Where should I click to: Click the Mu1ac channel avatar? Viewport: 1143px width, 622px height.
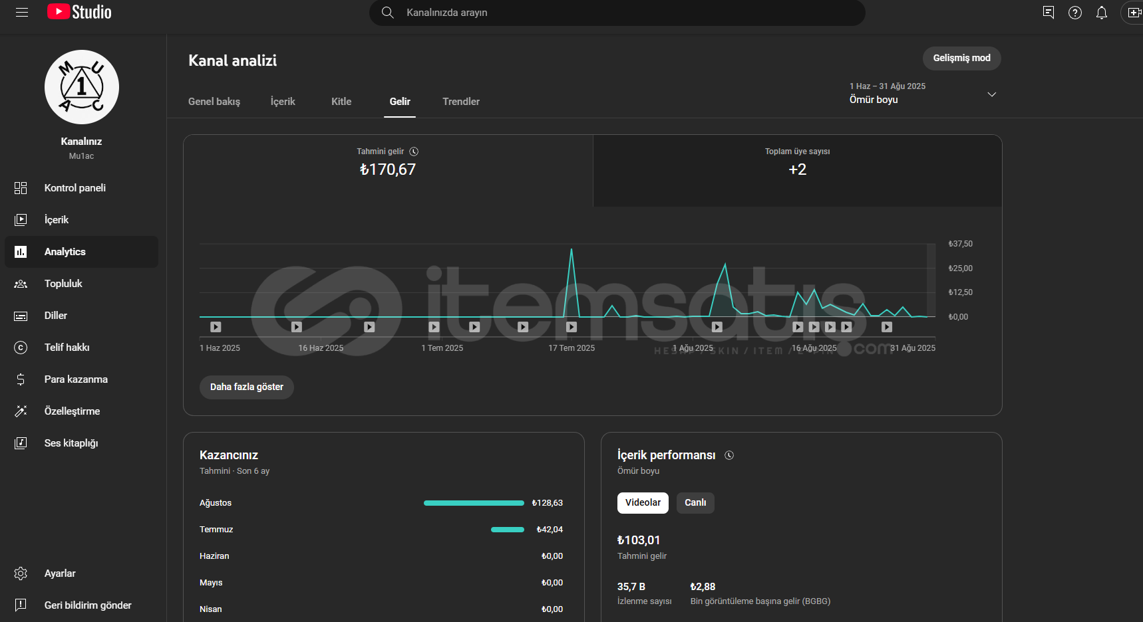point(82,87)
